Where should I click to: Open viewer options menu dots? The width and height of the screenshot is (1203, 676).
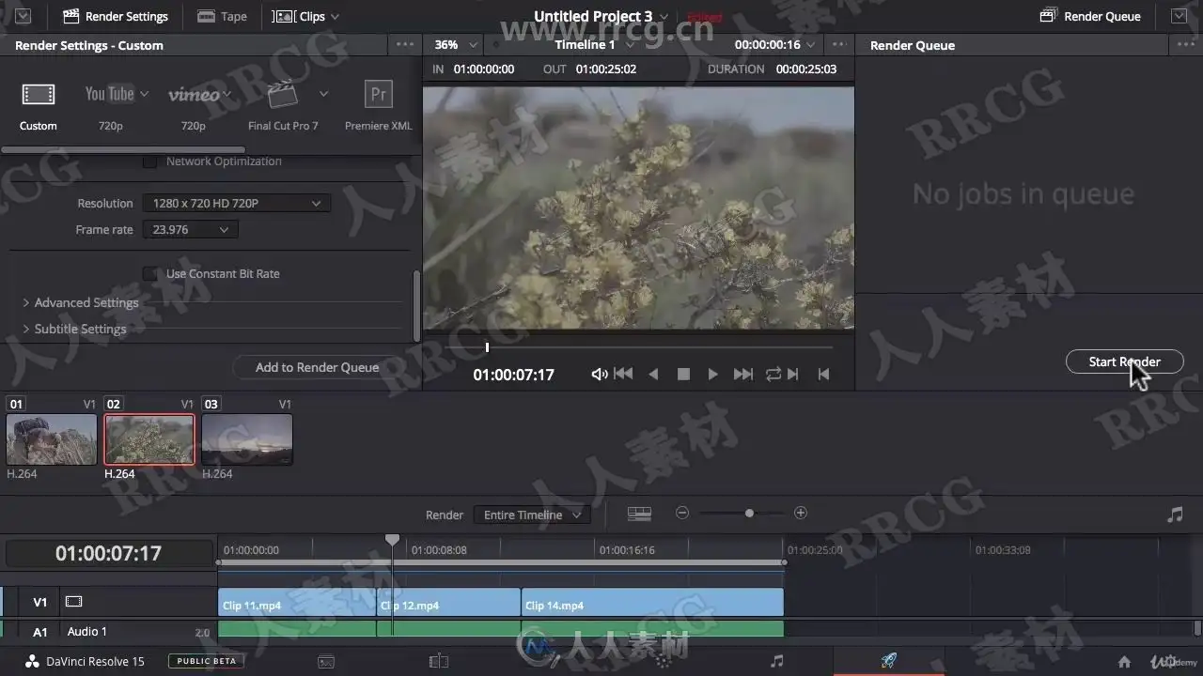tap(837, 44)
